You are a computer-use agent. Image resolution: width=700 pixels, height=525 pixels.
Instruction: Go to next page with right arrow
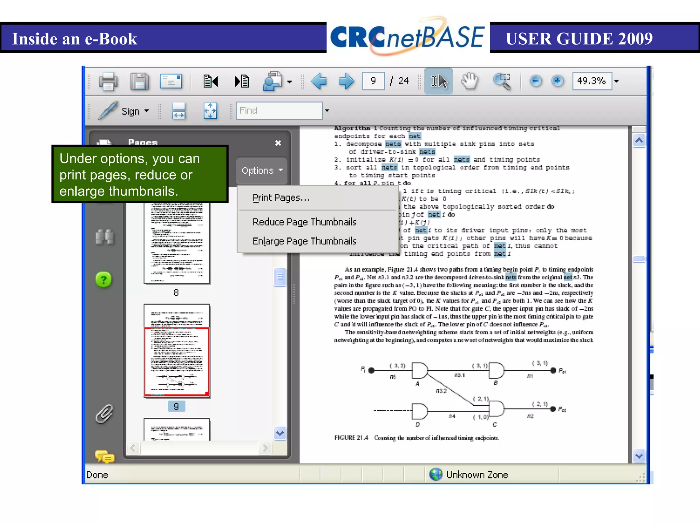click(346, 81)
